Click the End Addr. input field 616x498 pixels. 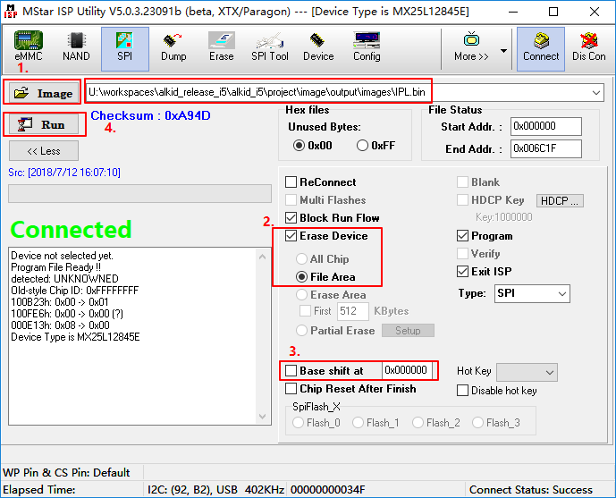point(545,149)
